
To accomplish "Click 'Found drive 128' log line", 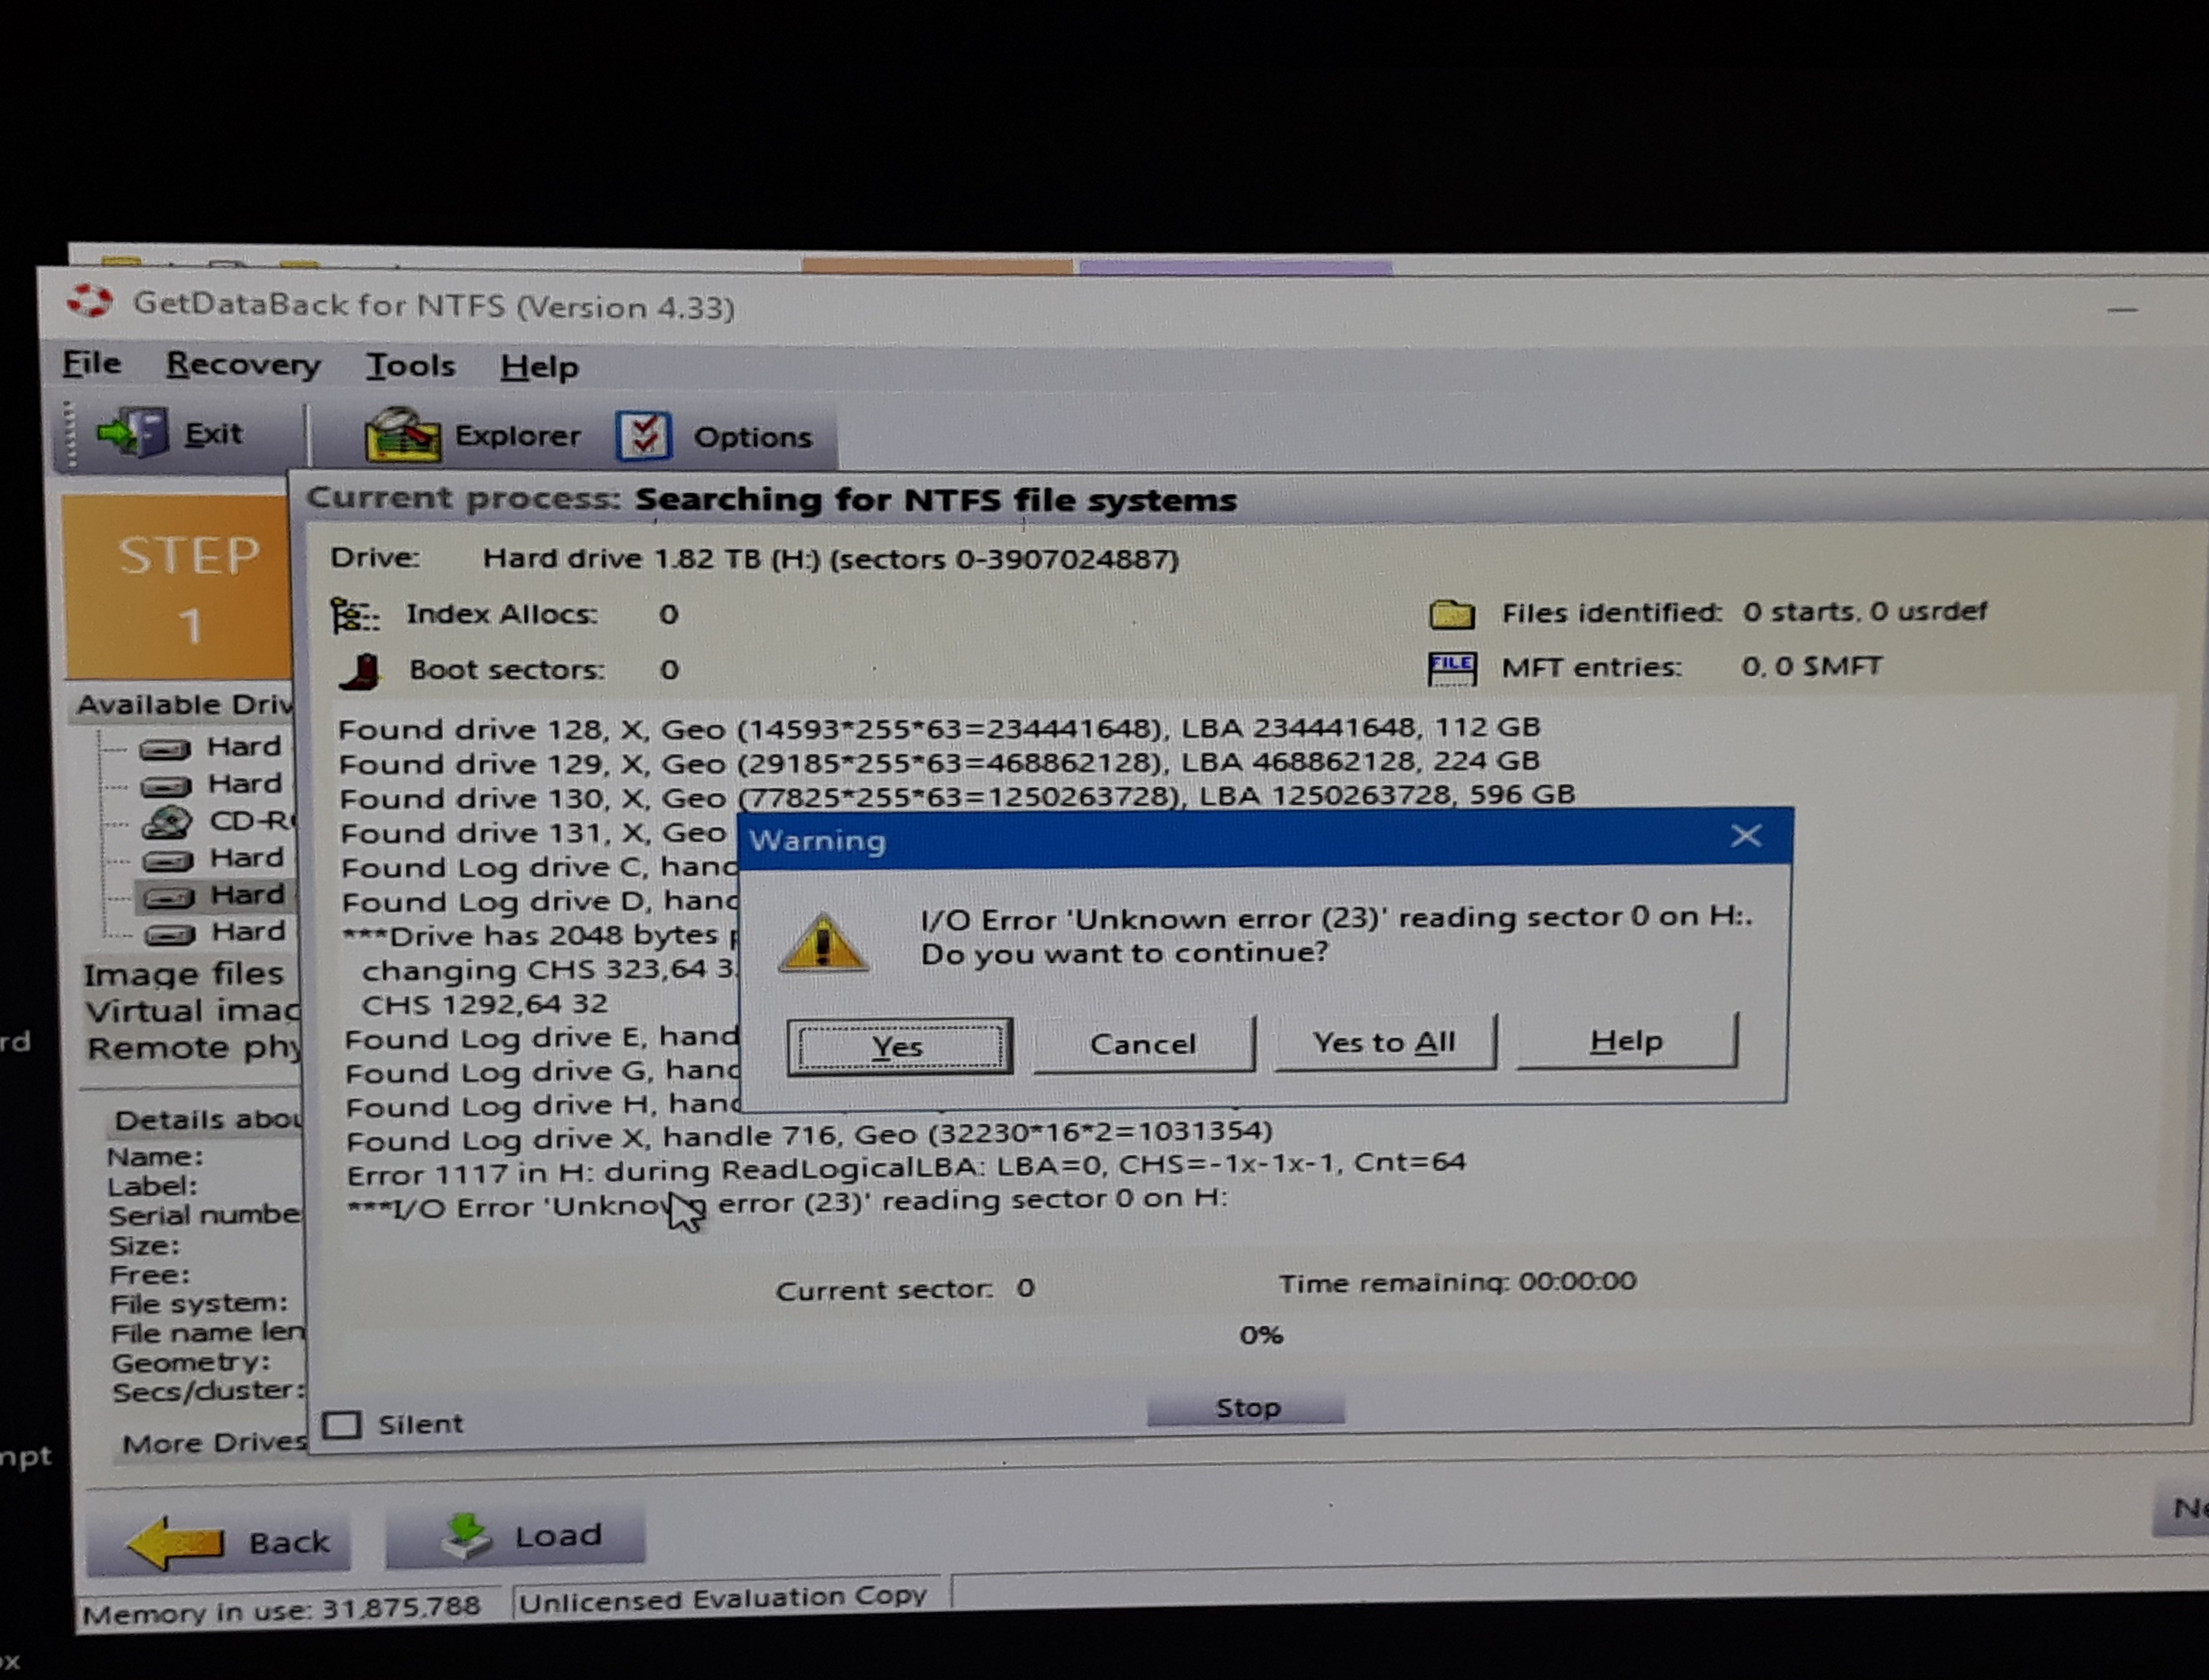I will (939, 728).
